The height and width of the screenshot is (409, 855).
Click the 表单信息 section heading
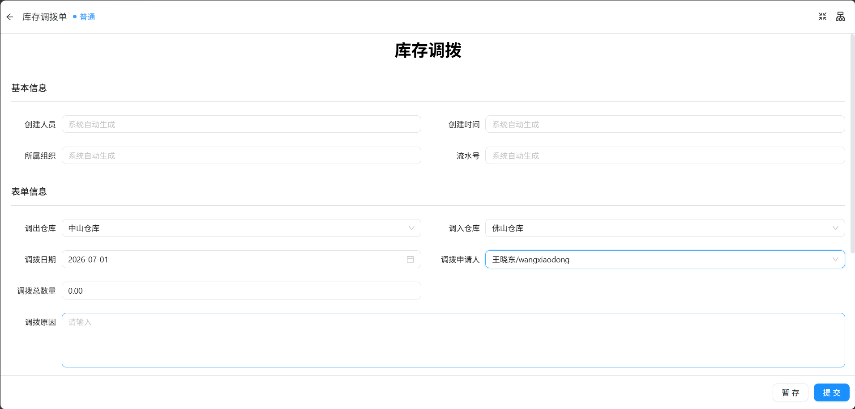pyautogui.click(x=29, y=192)
